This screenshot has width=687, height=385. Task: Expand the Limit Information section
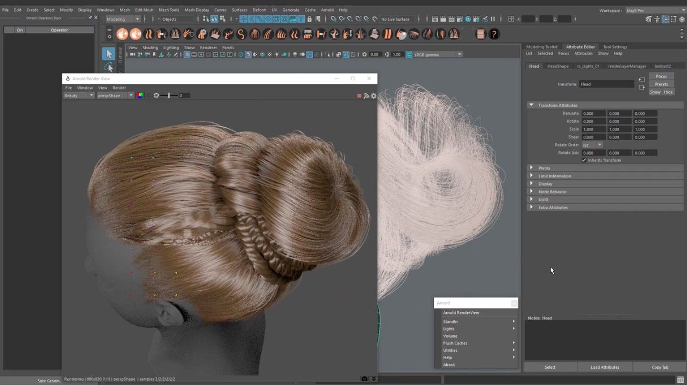605,176
